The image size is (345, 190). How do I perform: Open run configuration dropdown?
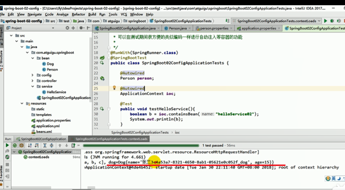(x=276, y=21)
